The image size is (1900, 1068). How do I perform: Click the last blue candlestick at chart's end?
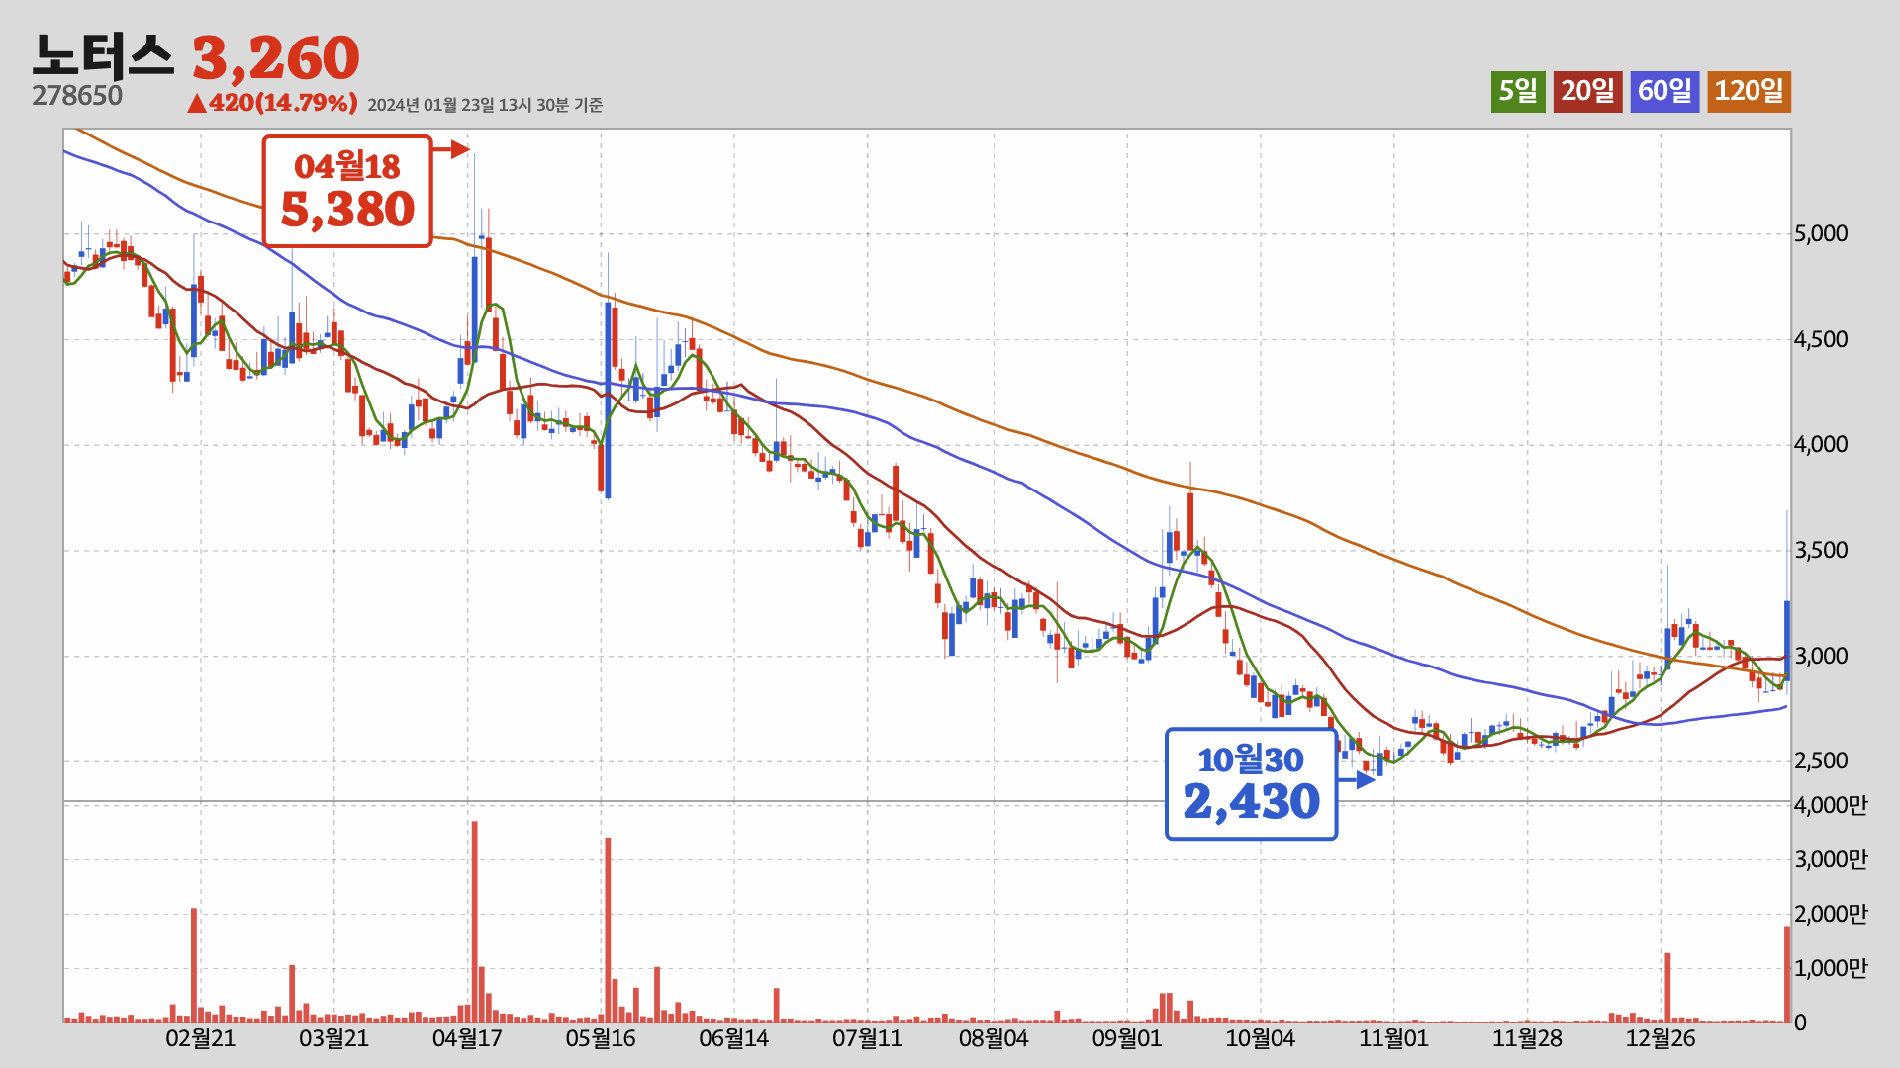tap(1787, 640)
